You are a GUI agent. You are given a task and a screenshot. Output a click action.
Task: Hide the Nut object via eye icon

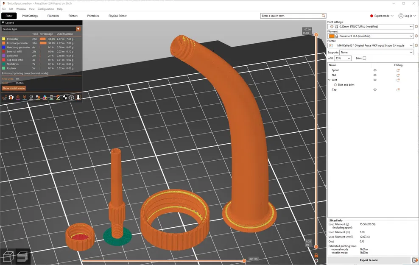(x=375, y=75)
